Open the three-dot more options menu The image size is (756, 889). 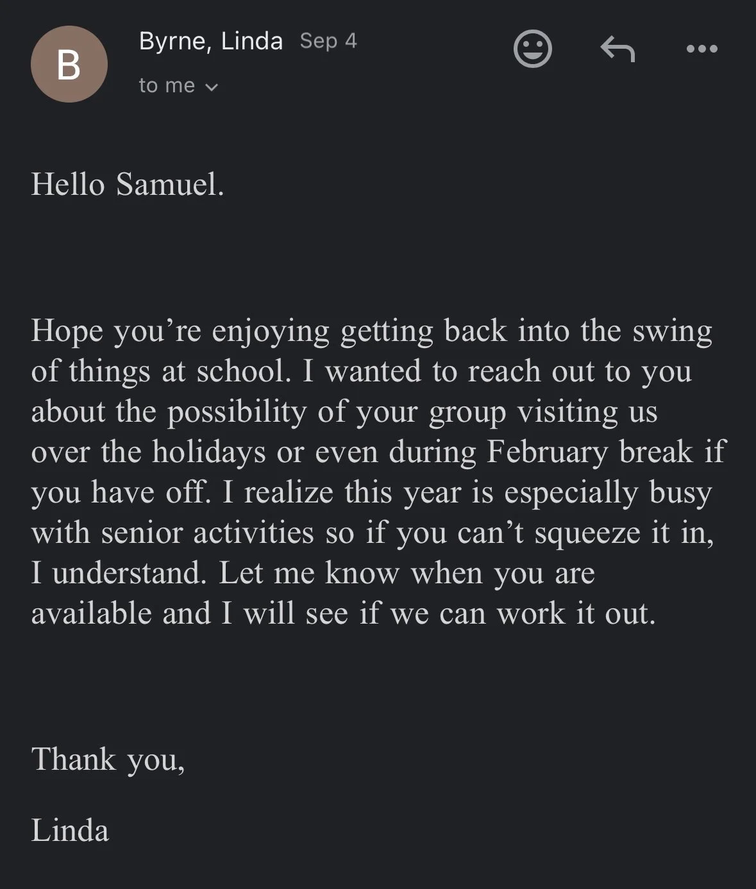coord(701,49)
